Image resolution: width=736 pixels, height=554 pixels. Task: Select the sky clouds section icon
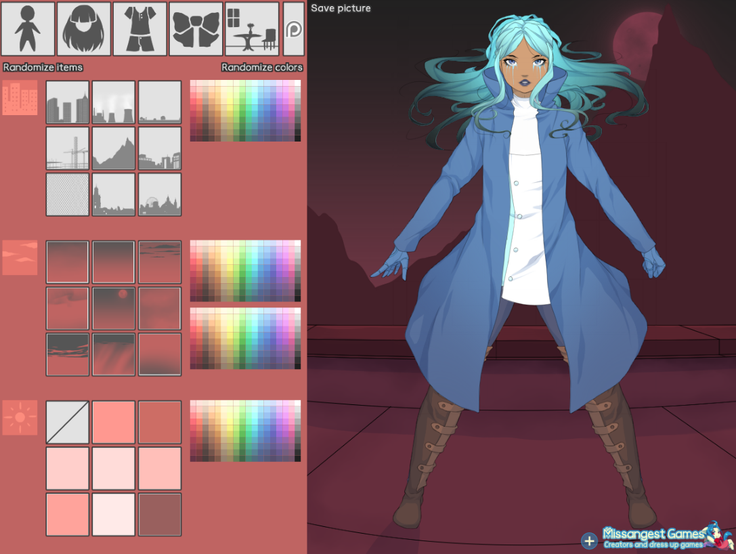(20, 258)
